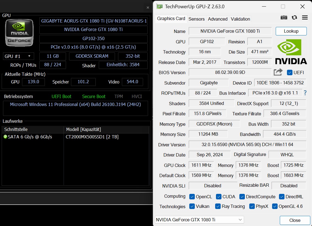This screenshot has width=312, height=226.
Task: Click the Device ID field
Action: (x=280, y=83)
